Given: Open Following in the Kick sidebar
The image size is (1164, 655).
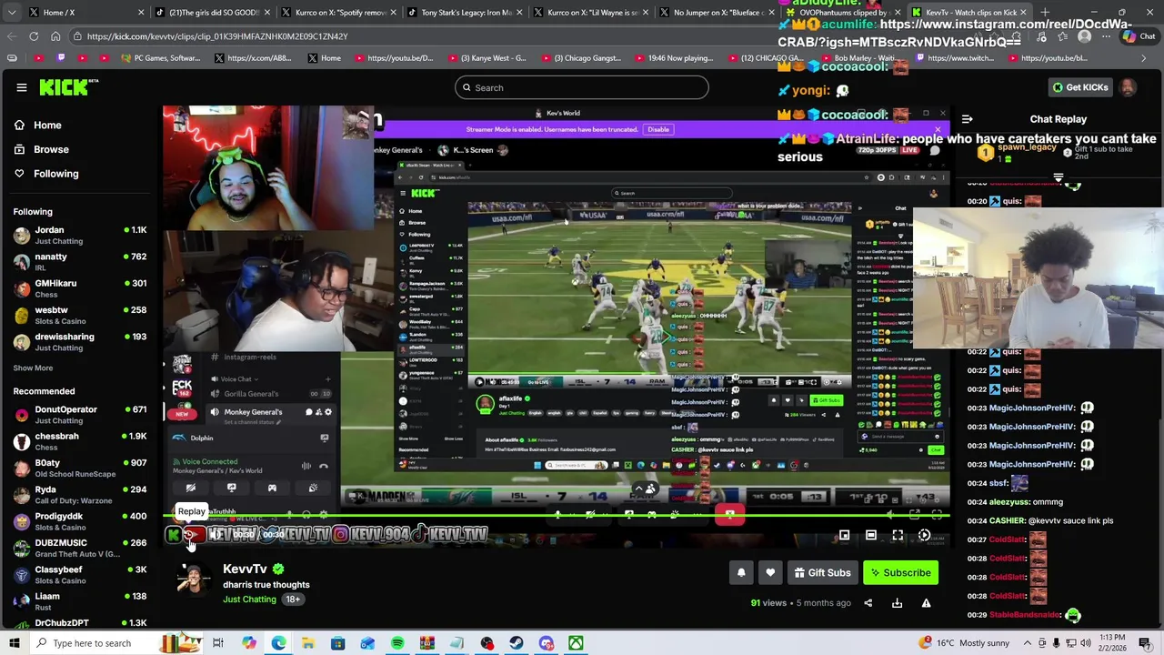Looking at the screenshot, I should click(80, 173).
